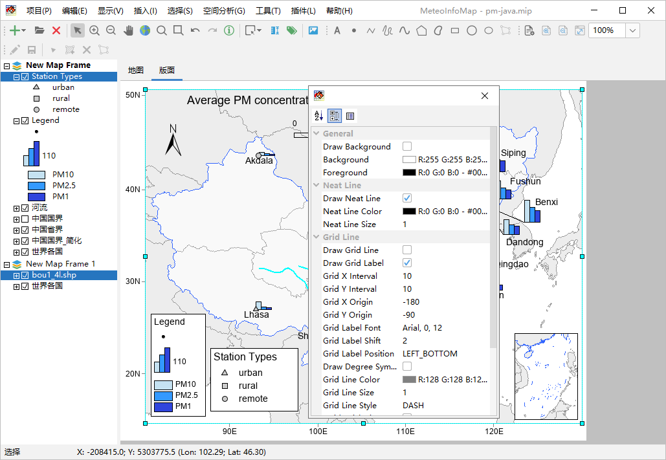666x460 pixels.
Task: Select the Zoom Out tool
Action: coord(111,30)
